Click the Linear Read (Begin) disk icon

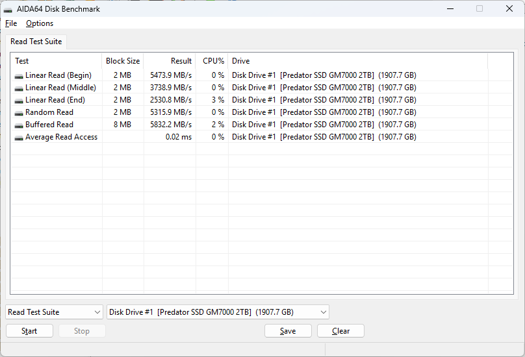coord(19,76)
